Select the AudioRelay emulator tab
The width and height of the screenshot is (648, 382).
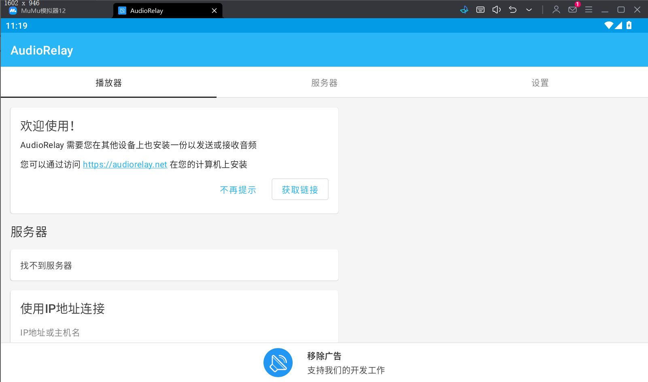coord(168,11)
